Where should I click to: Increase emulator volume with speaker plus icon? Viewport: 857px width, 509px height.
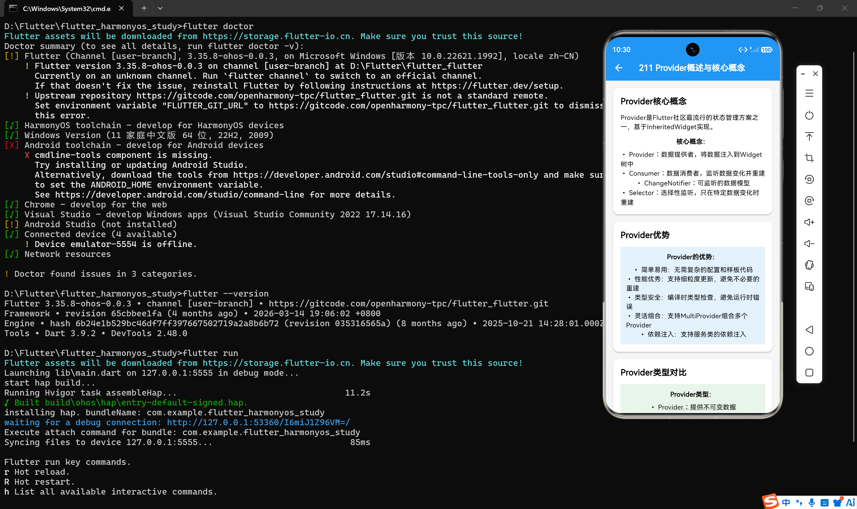click(x=809, y=222)
